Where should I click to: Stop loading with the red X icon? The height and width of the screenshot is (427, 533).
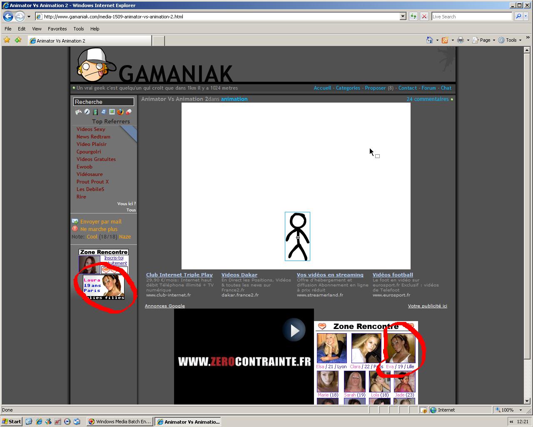[424, 16]
